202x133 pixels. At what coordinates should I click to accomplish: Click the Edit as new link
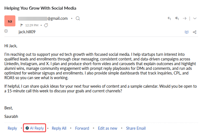pos(107,128)
